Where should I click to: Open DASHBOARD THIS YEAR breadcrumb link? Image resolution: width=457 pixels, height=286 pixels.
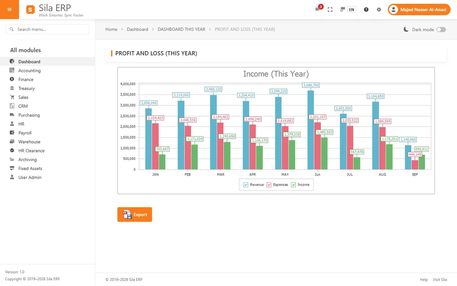pyautogui.click(x=181, y=29)
